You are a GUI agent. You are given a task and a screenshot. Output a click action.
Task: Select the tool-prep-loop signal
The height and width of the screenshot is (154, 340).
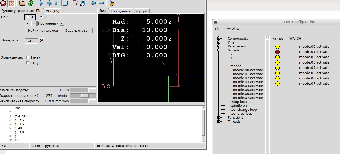click(241, 114)
